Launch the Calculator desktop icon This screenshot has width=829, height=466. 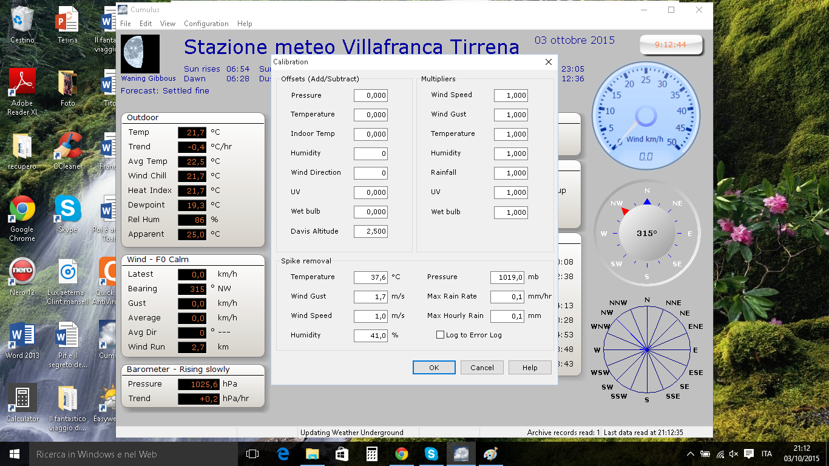point(22,398)
